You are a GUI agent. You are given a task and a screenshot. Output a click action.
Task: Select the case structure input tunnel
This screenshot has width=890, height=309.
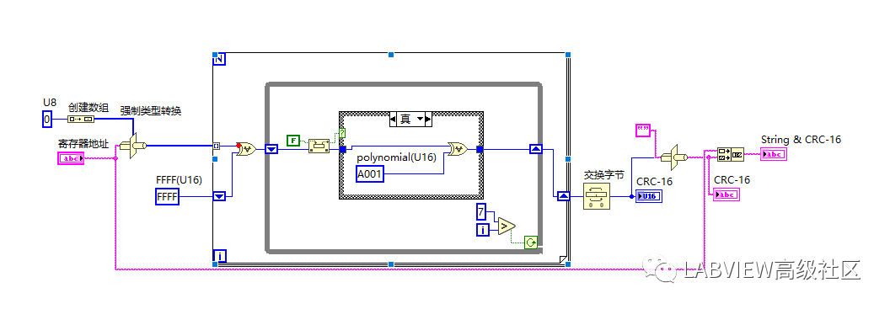coord(343,150)
